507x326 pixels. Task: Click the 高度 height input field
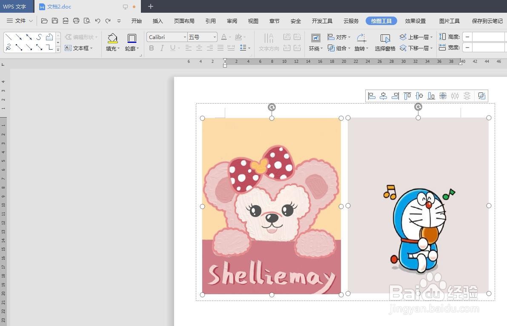point(489,37)
